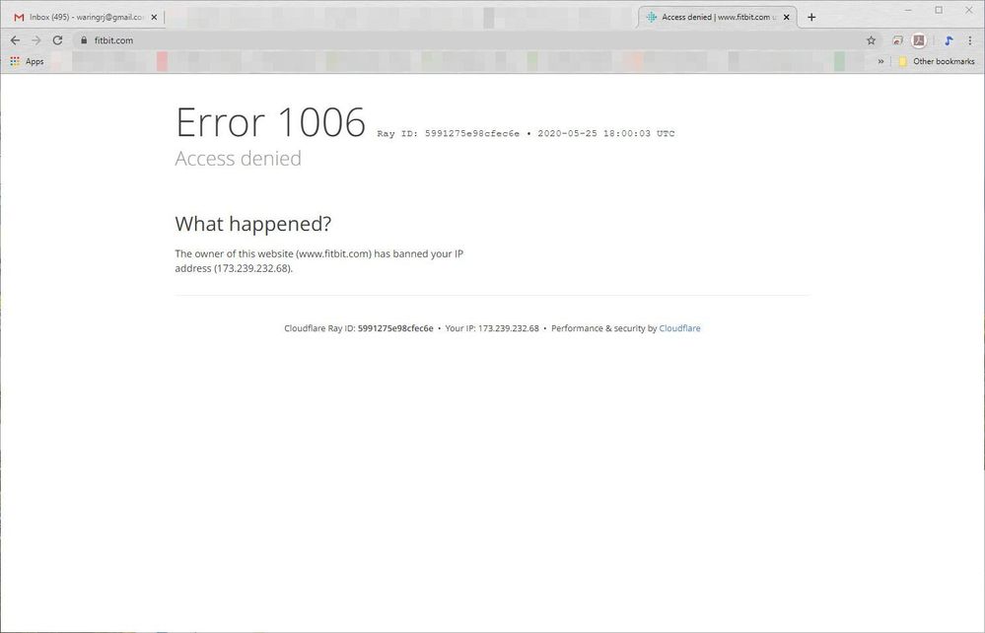Follow the Cloudflare link at the bottom
The width and height of the screenshot is (985, 633).
[679, 328]
